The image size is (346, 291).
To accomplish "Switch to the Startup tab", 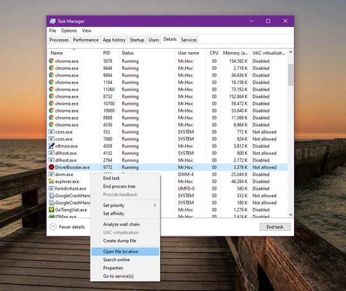I will point(137,40).
